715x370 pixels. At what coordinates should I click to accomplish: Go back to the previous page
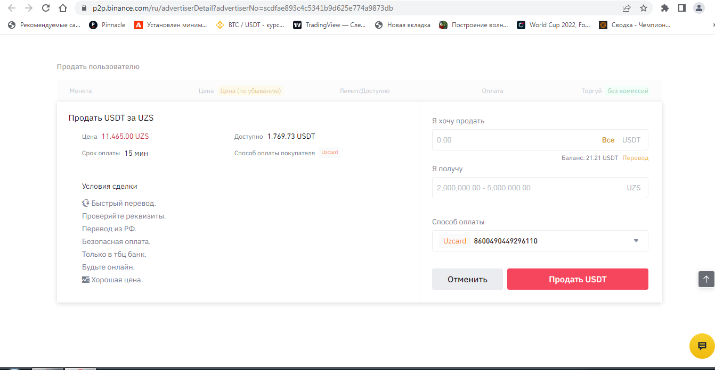coord(12,8)
